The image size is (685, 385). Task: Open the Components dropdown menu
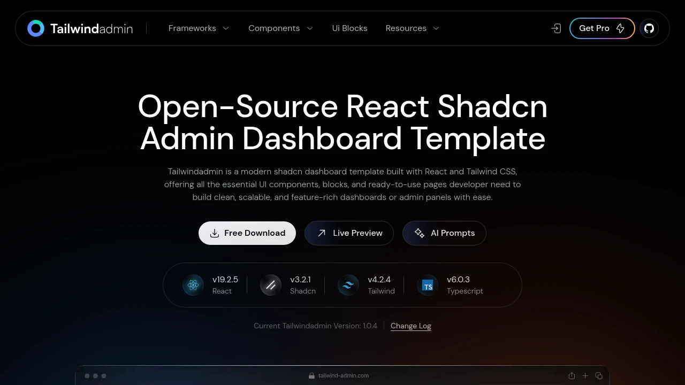280,28
